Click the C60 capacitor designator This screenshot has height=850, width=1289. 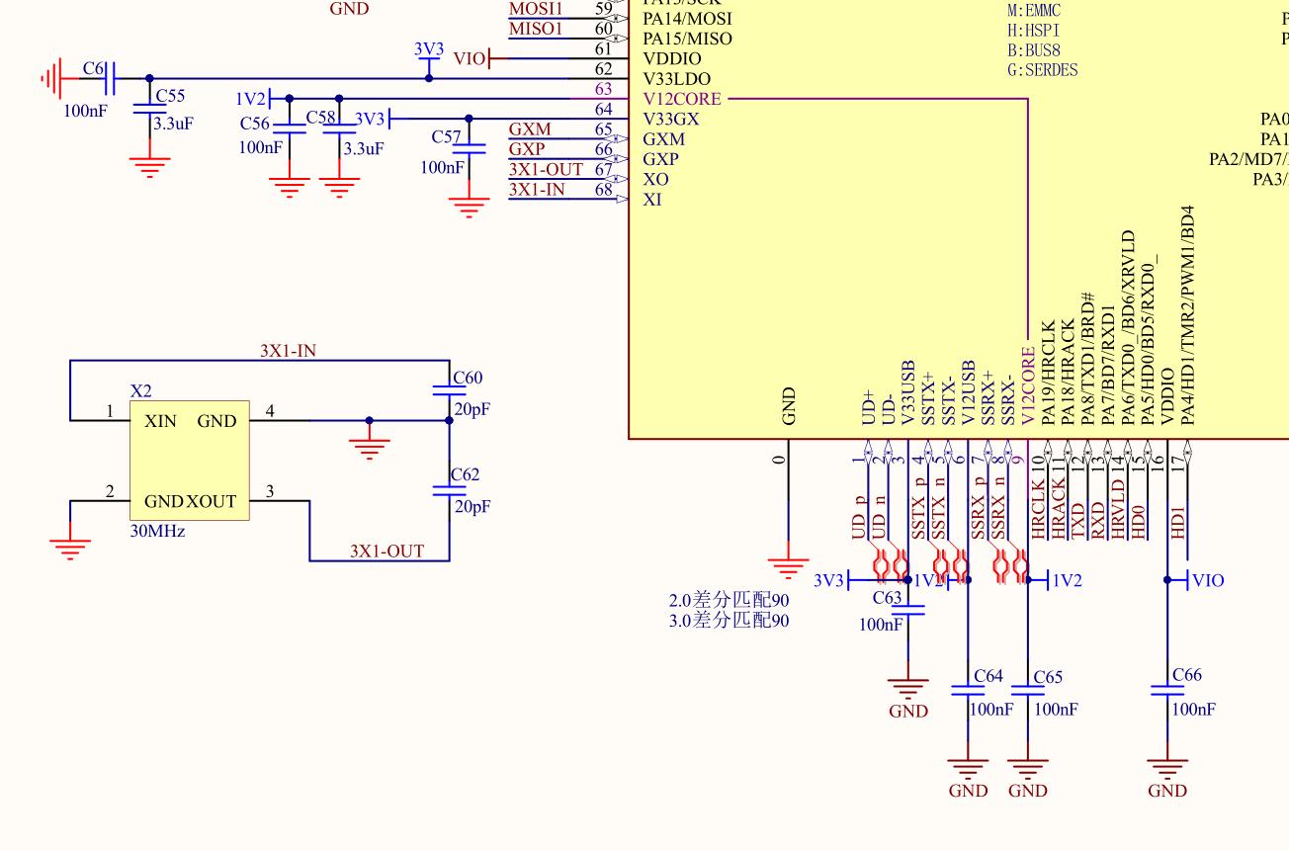coord(468,378)
